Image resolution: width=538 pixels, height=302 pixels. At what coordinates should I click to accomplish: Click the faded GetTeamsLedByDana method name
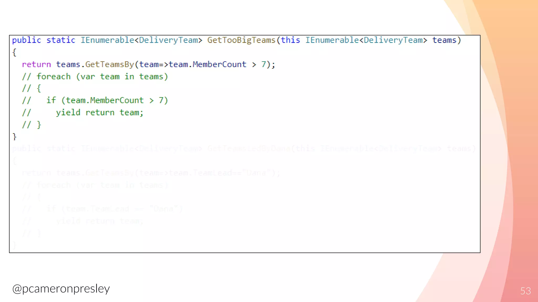tap(249, 149)
